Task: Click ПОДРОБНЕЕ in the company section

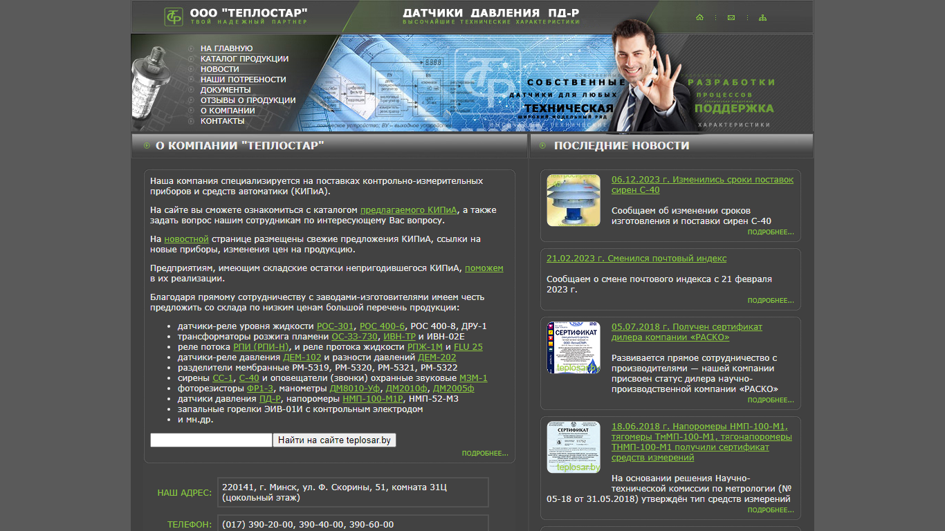Action: click(x=485, y=454)
